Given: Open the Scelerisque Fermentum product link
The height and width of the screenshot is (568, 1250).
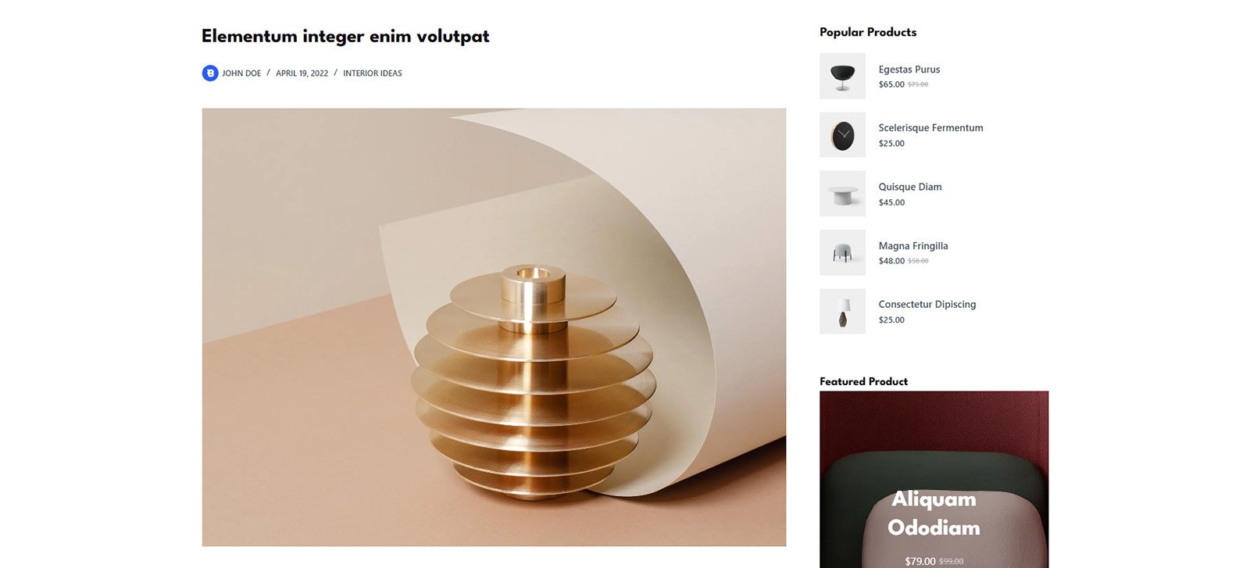Looking at the screenshot, I should [x=930, y=128].
